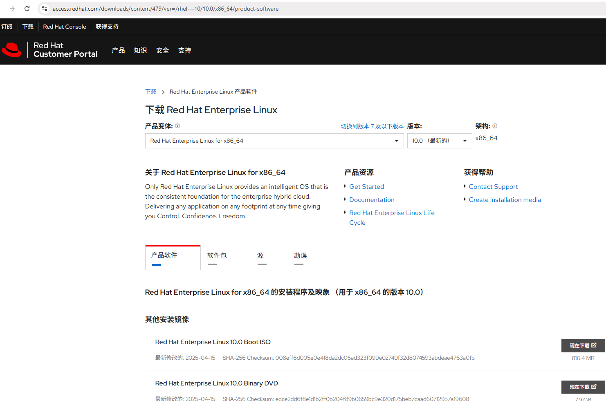The height and width of the screenshot is (401, 606).
Task: Click the browser forward arrow
Action: (x=12, y=9)
